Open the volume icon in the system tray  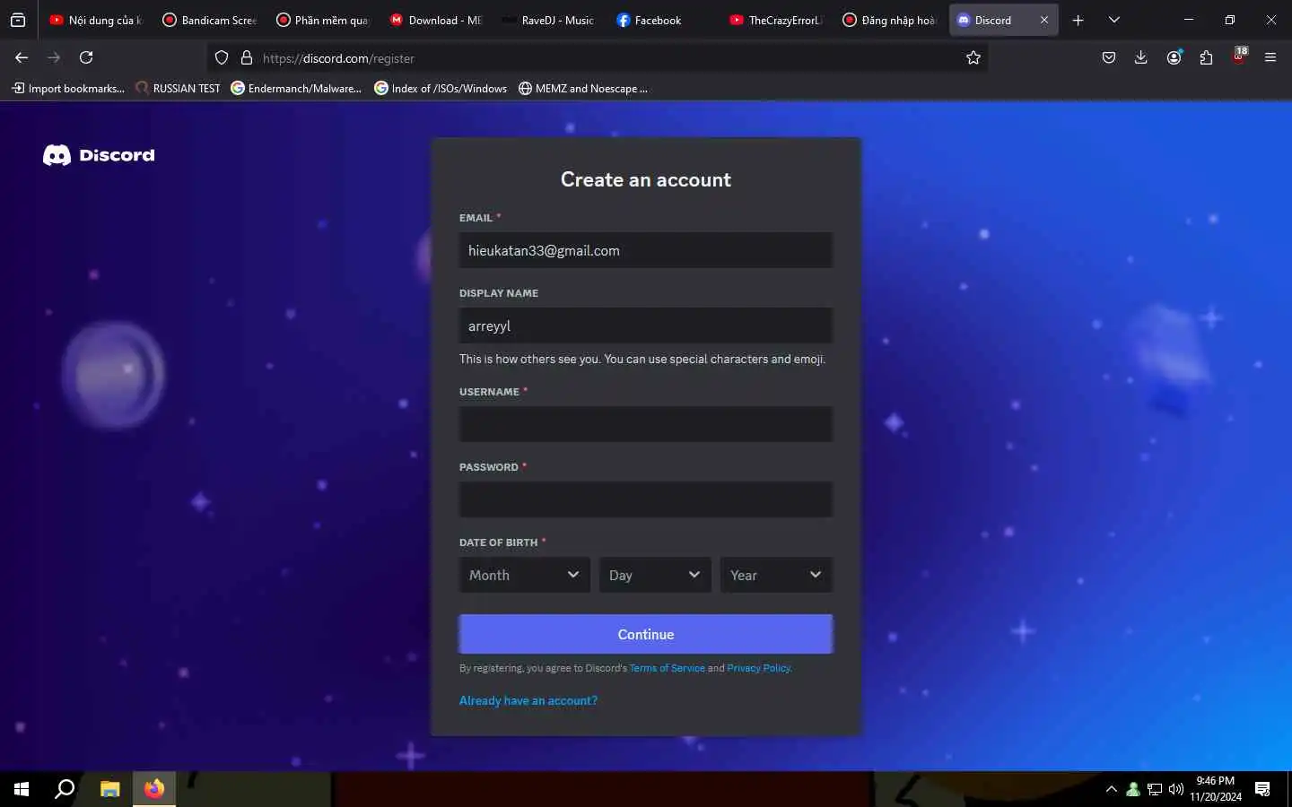click(1176, 789)
